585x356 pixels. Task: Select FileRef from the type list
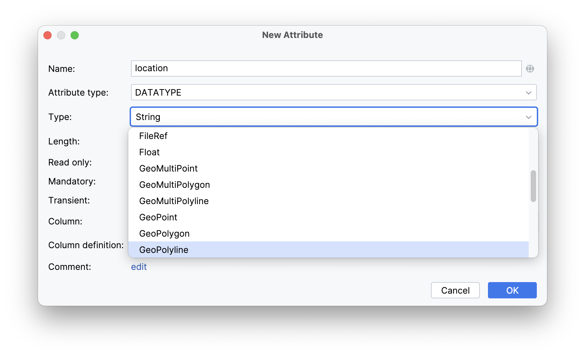153,136
